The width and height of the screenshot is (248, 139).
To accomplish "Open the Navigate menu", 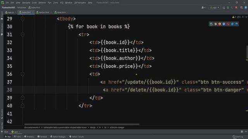I will coord(26,3).
